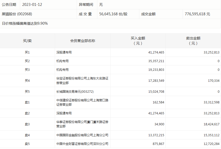This screenshot has width=221, height=149.
Task: Click the 日价格涨幅偏离值达到9.90% line
Action: coord(25,23)
